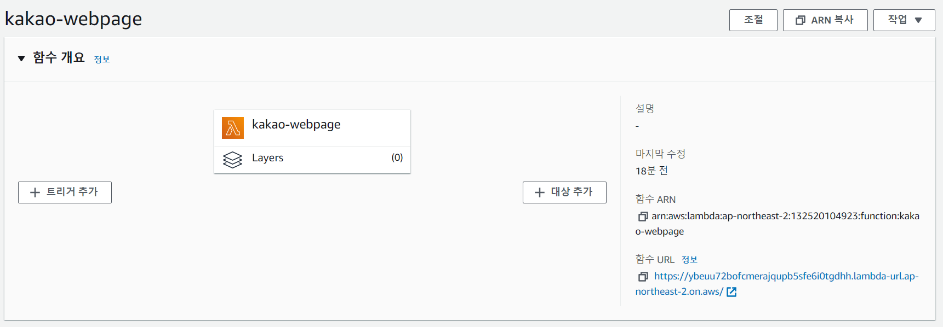This screenshot has height=327, width=943.
Task: Click the orange Lambda function icon
Action: click(x=233, y=128)
